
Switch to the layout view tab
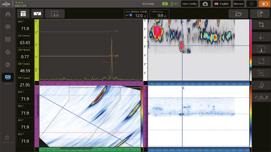23,14
